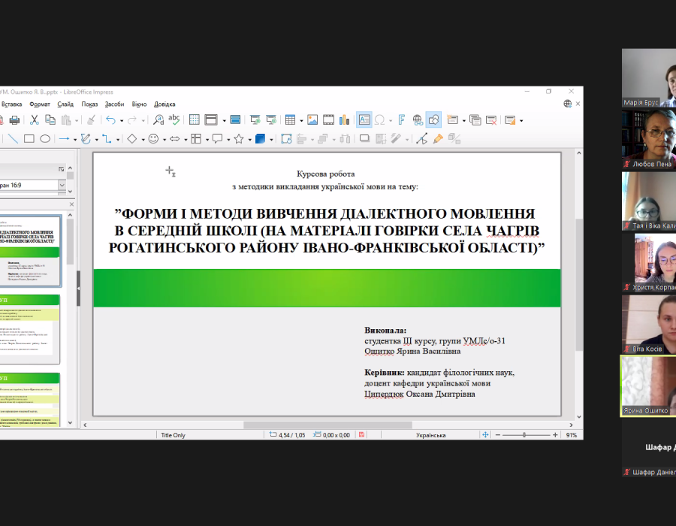Click the Українська language status field

[430, 435]
